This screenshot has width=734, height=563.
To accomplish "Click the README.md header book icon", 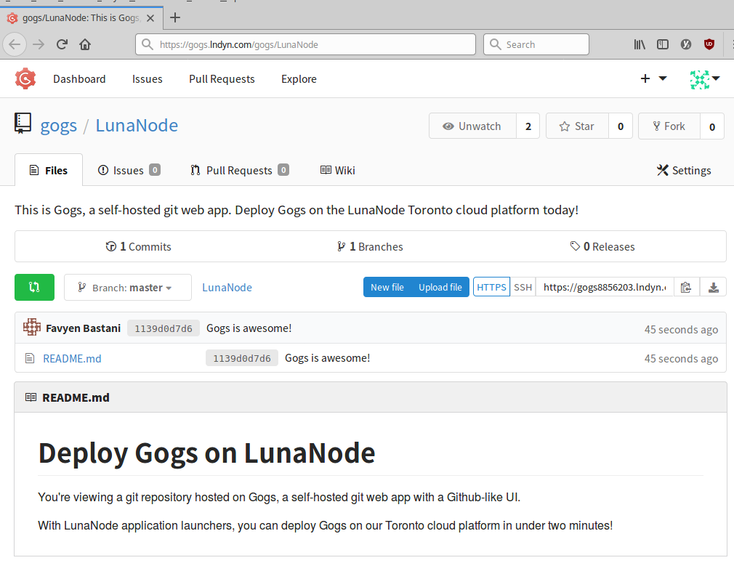I will point(31,397).
